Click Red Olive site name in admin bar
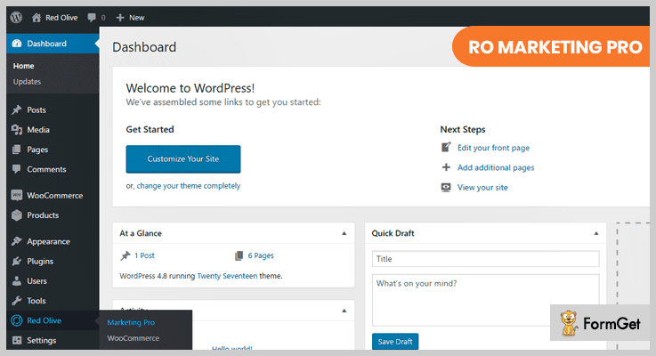 tap(61, 18)
